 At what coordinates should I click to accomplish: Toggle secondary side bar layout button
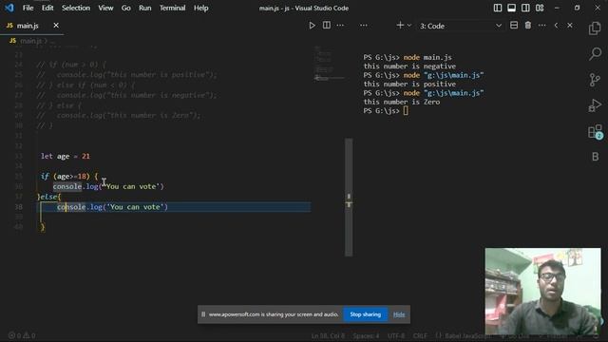click(x=525, y=8)
